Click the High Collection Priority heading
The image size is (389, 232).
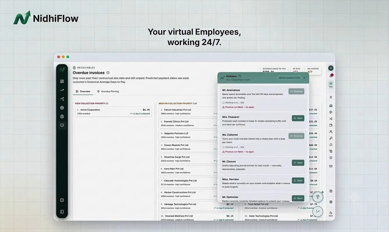(92, 104)
